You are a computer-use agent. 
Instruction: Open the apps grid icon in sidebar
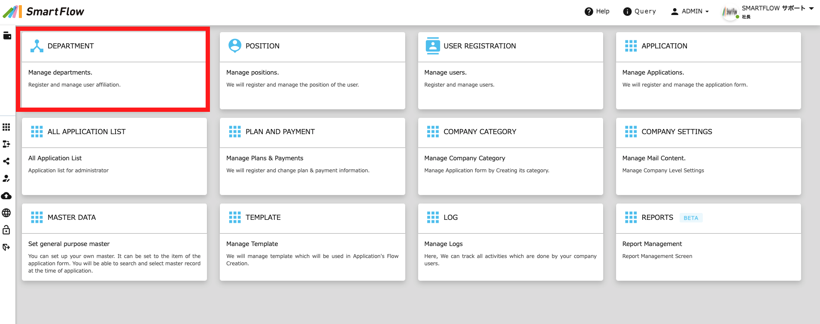tap(6, 127)
